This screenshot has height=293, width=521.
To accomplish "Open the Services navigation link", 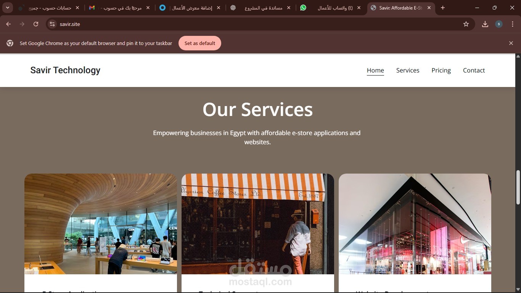I will click(x=408, y=70).
